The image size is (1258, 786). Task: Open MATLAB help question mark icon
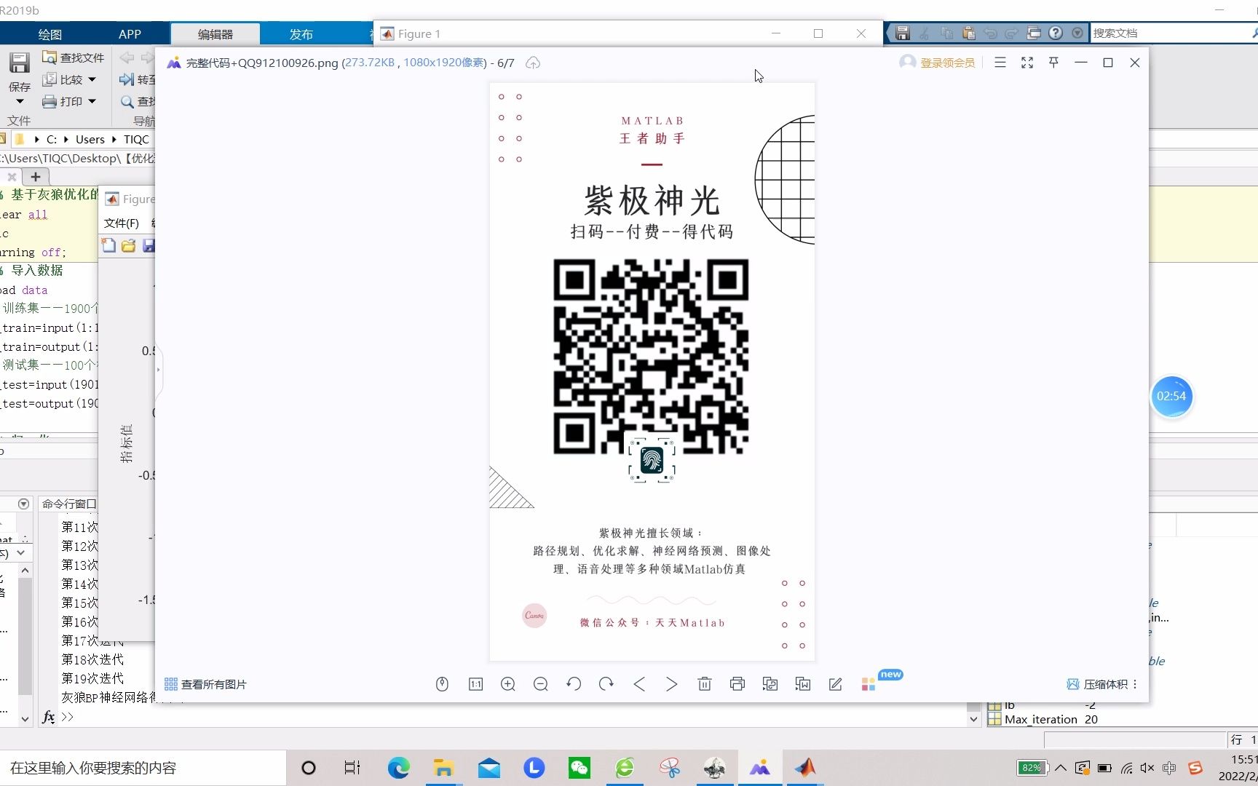(x=1056, y=33)
